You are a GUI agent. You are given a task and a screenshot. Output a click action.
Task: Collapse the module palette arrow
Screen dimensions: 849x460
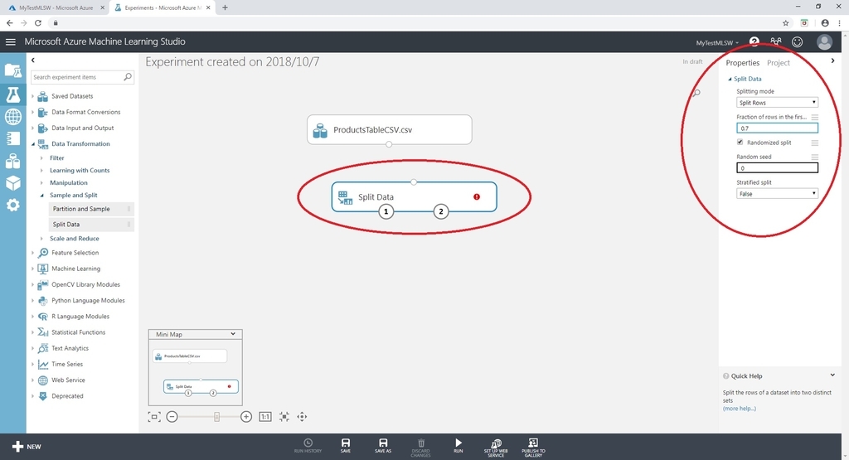33,60
